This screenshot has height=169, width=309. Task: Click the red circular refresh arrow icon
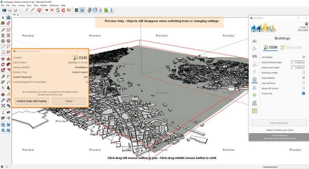(x=63, y=10)
